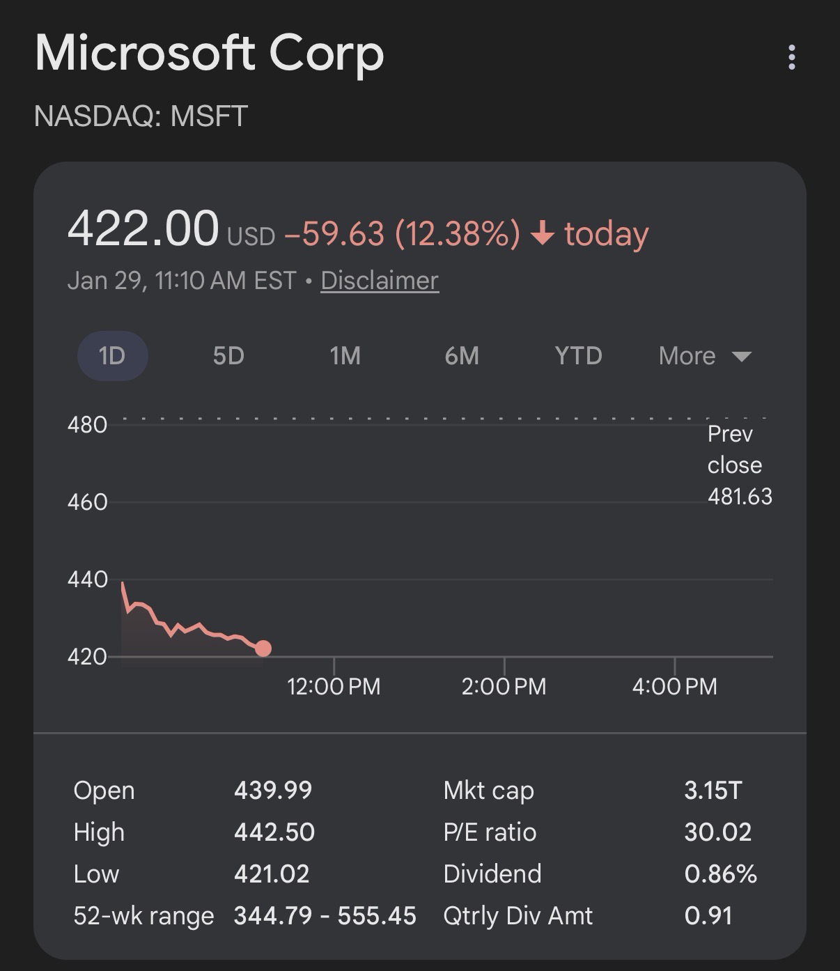Click the 4:00 PM axis label
The width and height of the screenshot is (840, 971).
[x=674, y=686]
